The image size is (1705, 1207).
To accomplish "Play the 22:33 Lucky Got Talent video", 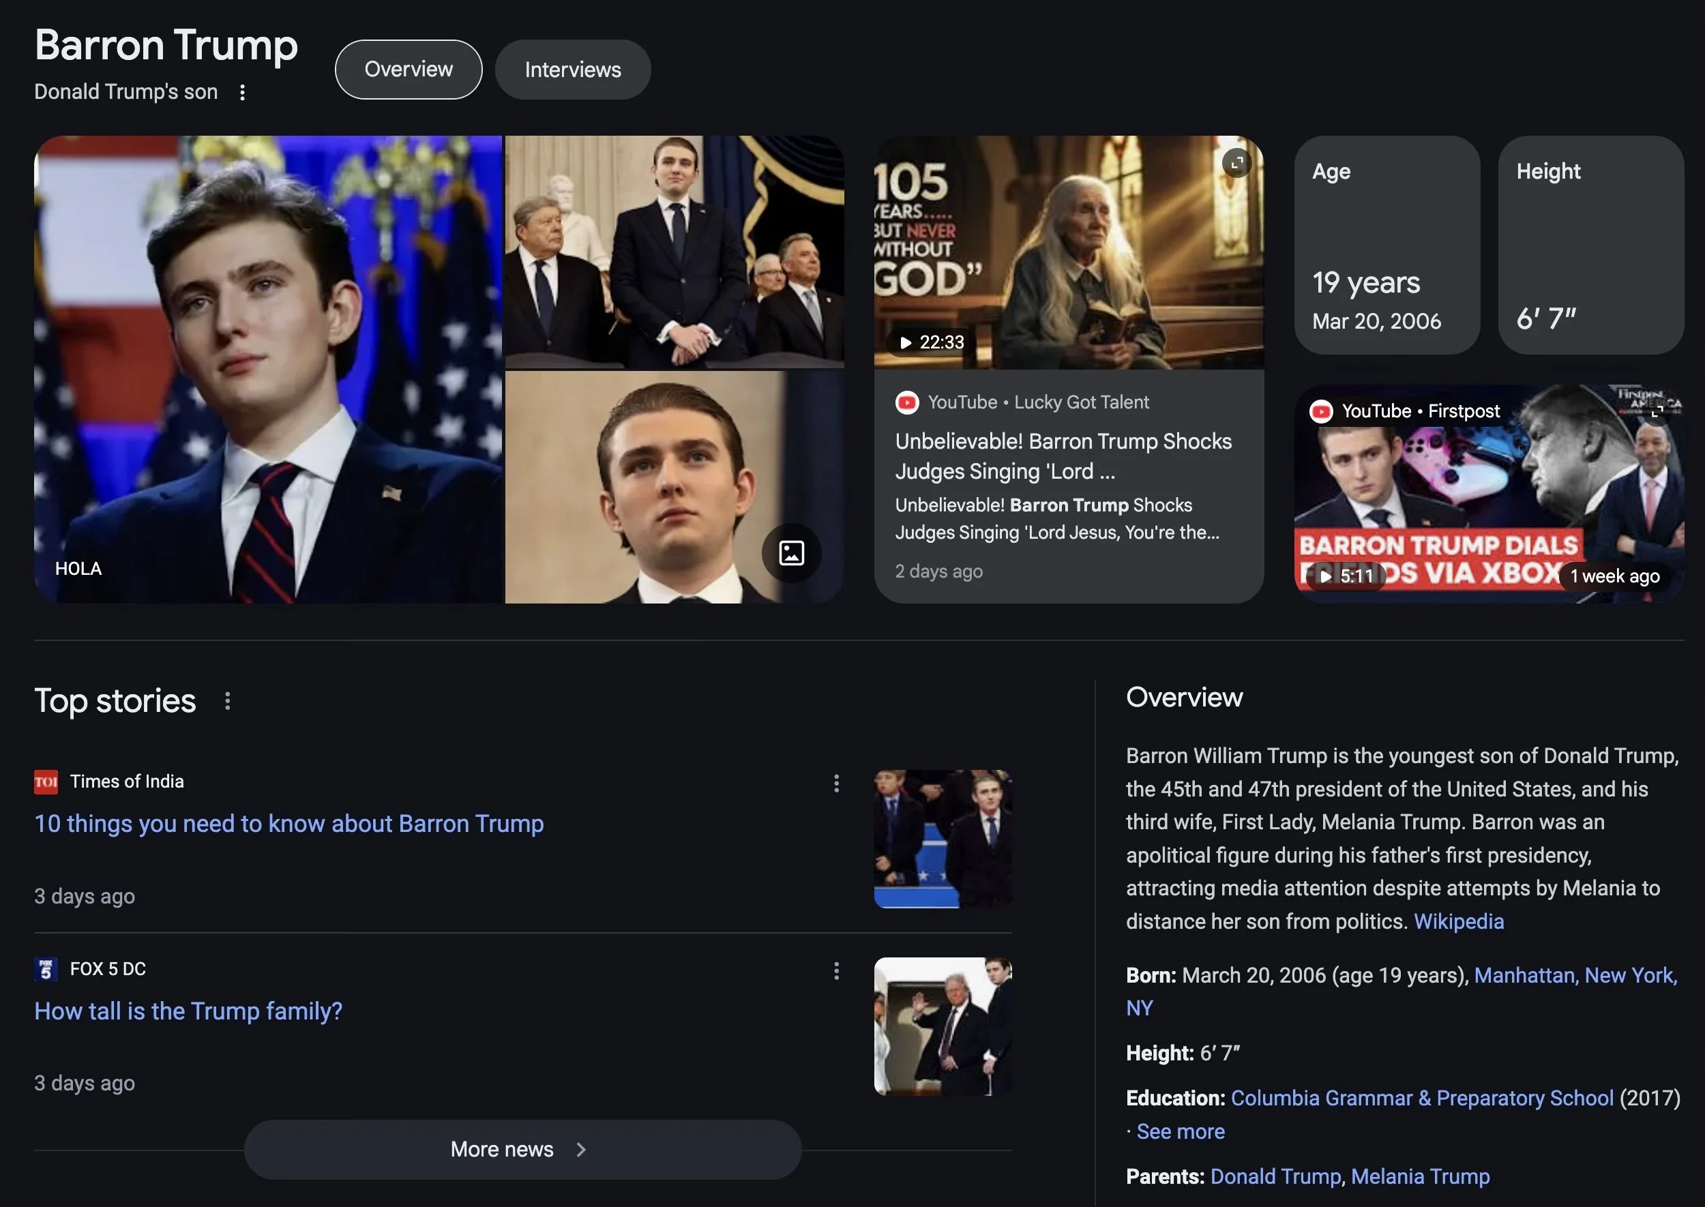I will pos(932,342).
